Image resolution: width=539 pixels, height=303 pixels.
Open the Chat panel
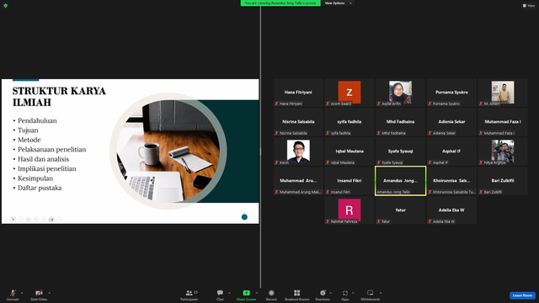pos(220,295)
